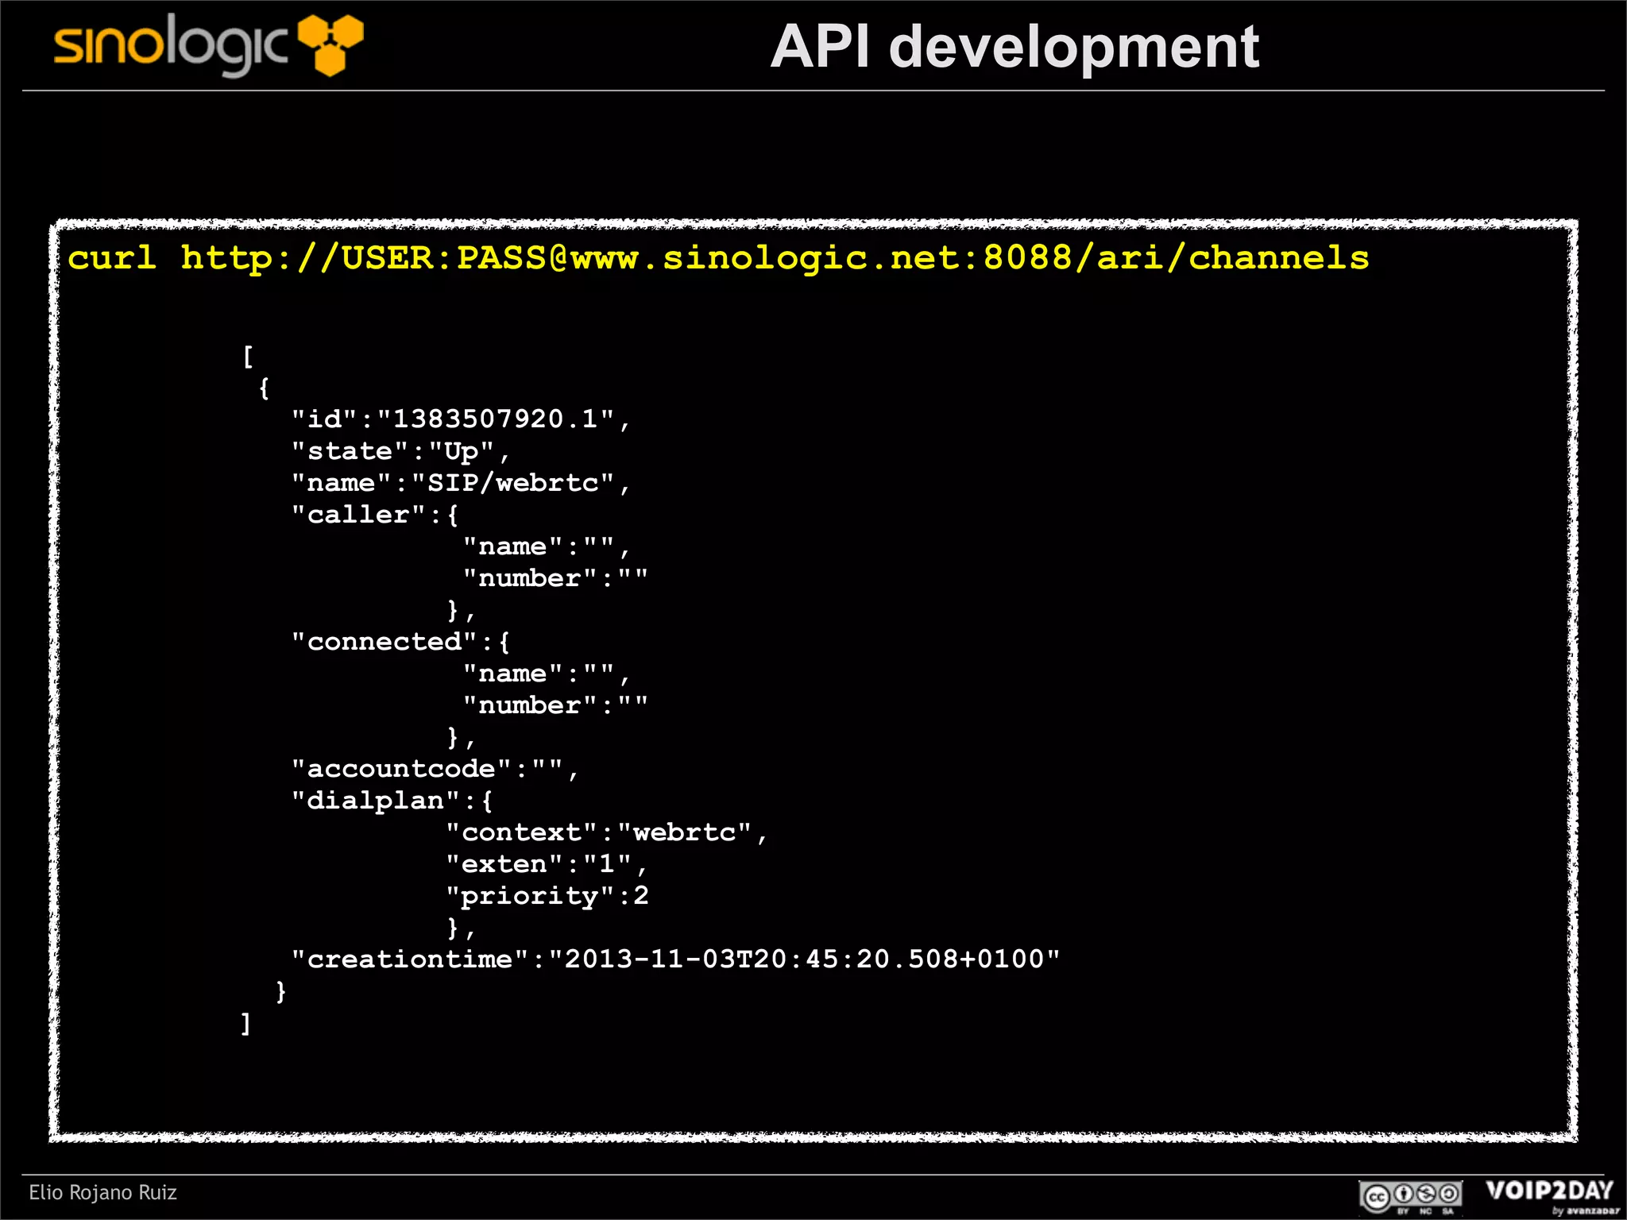The image size is (1627, 1220).
Task: Select the 'API development' slide title
Action: (x=1014, y=47)
